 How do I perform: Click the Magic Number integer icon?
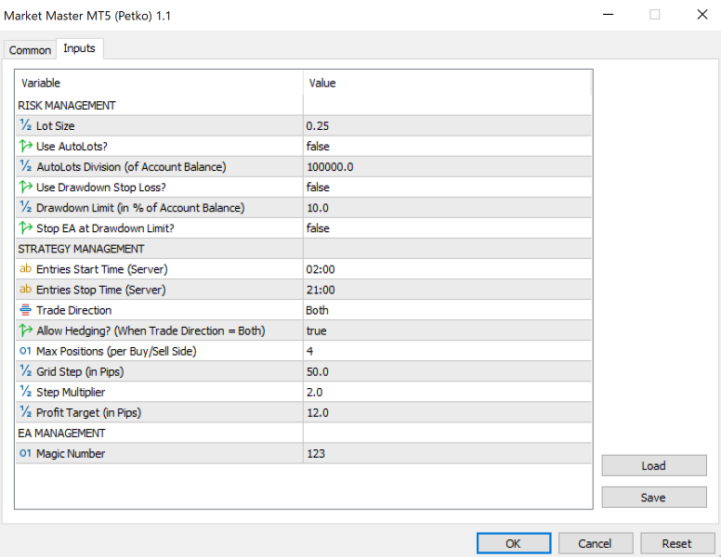click(x=25, y=453)
